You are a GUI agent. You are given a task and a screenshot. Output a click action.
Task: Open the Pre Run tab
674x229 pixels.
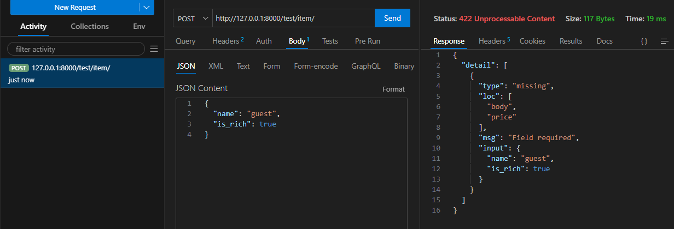pos(368,41)
